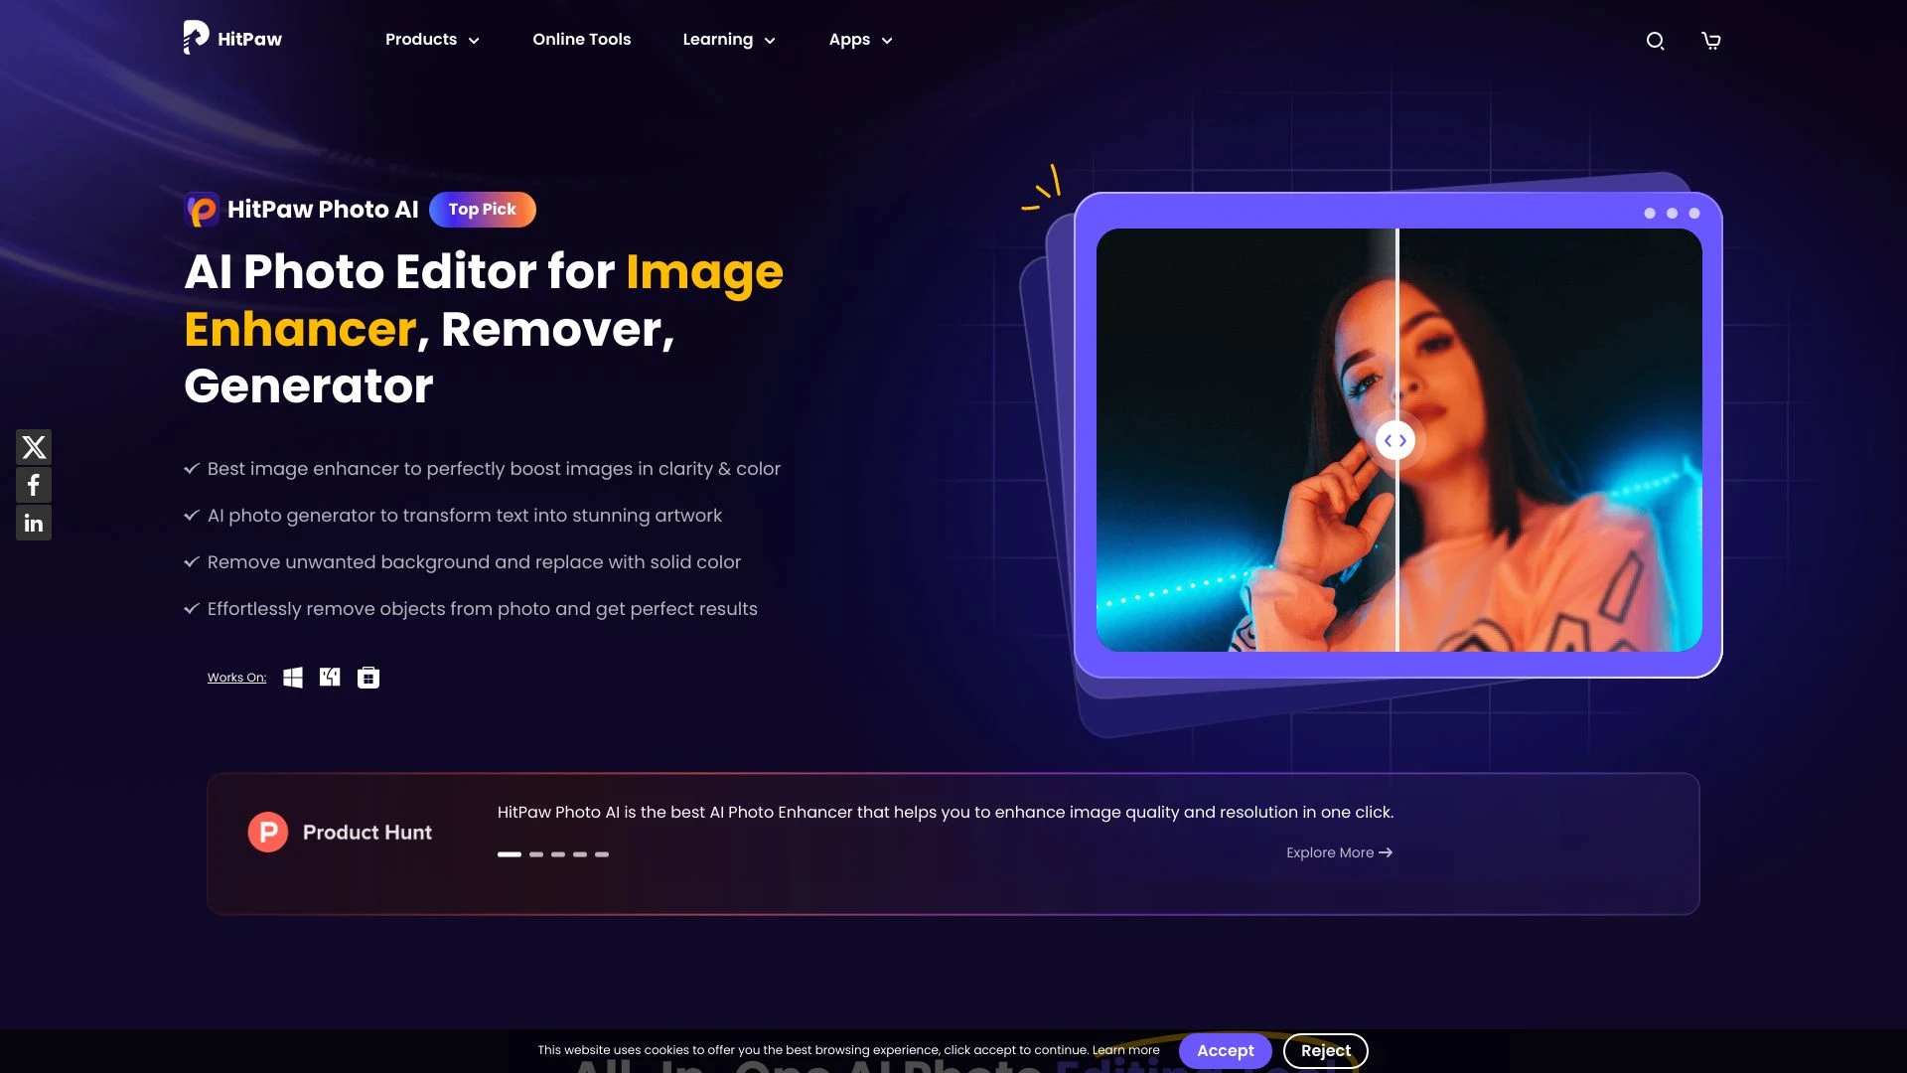Click the Product Hunt logo
The width and height of the screenshot is (1907, 1073).
[268, 832]
